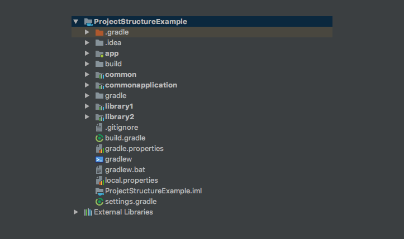Click the ProjectStructureExample project folder icon
The image size is (404, 239).
click(x=88, y=22)
